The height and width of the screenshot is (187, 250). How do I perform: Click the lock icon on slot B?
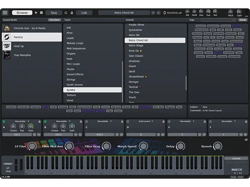[81, 121]
